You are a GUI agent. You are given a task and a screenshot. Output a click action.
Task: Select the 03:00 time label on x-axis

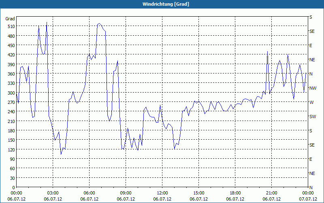coord(53,193)
